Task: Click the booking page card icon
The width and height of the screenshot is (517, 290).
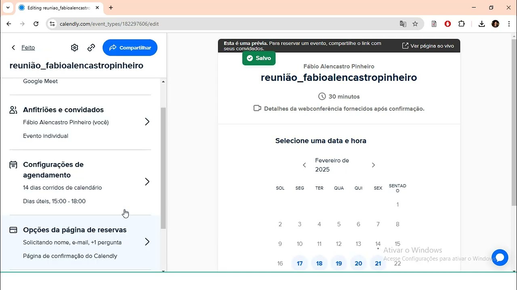Action: (13, 230)
